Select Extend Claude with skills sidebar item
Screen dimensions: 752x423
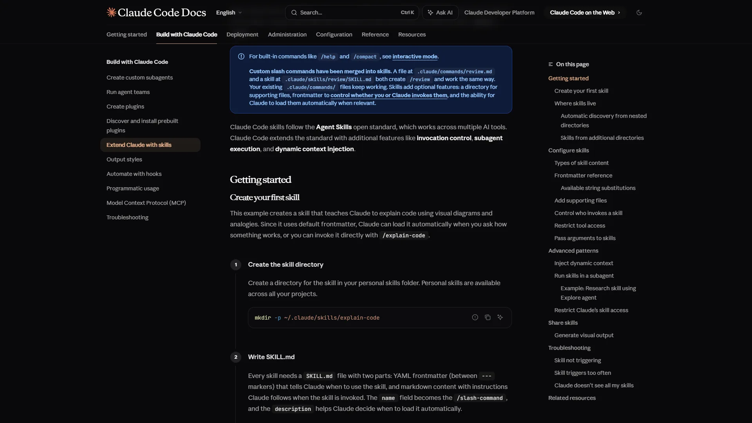click(x=150, y=145)
